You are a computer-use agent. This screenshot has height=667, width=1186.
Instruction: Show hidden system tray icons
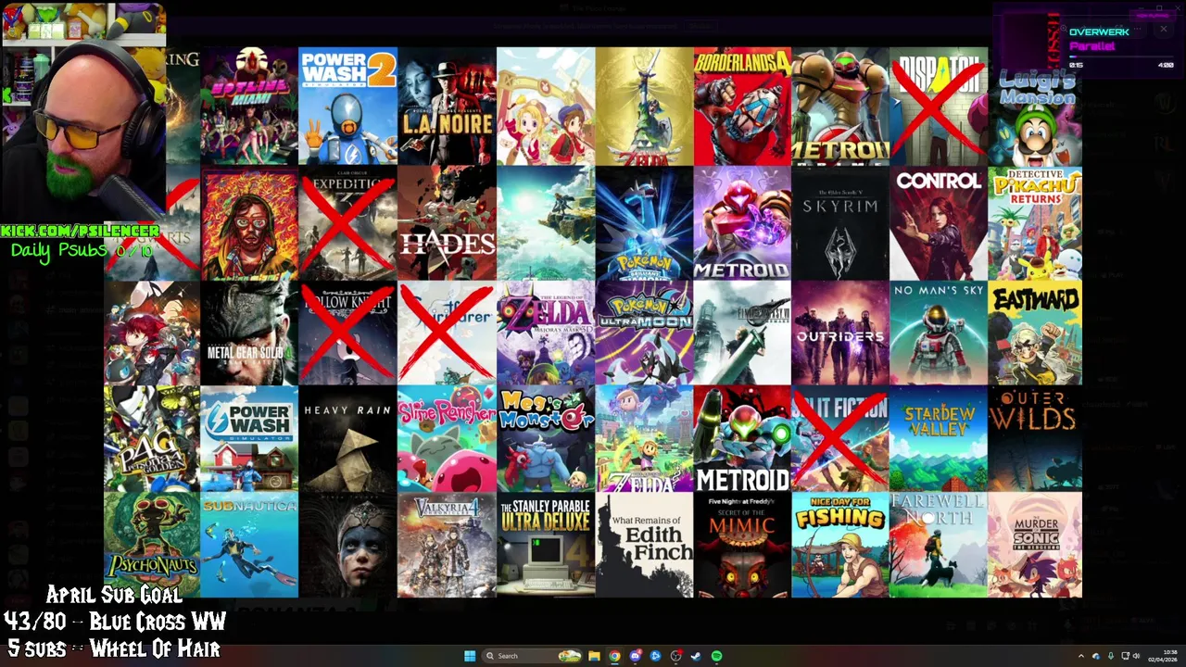click(x=1080, y=656)
